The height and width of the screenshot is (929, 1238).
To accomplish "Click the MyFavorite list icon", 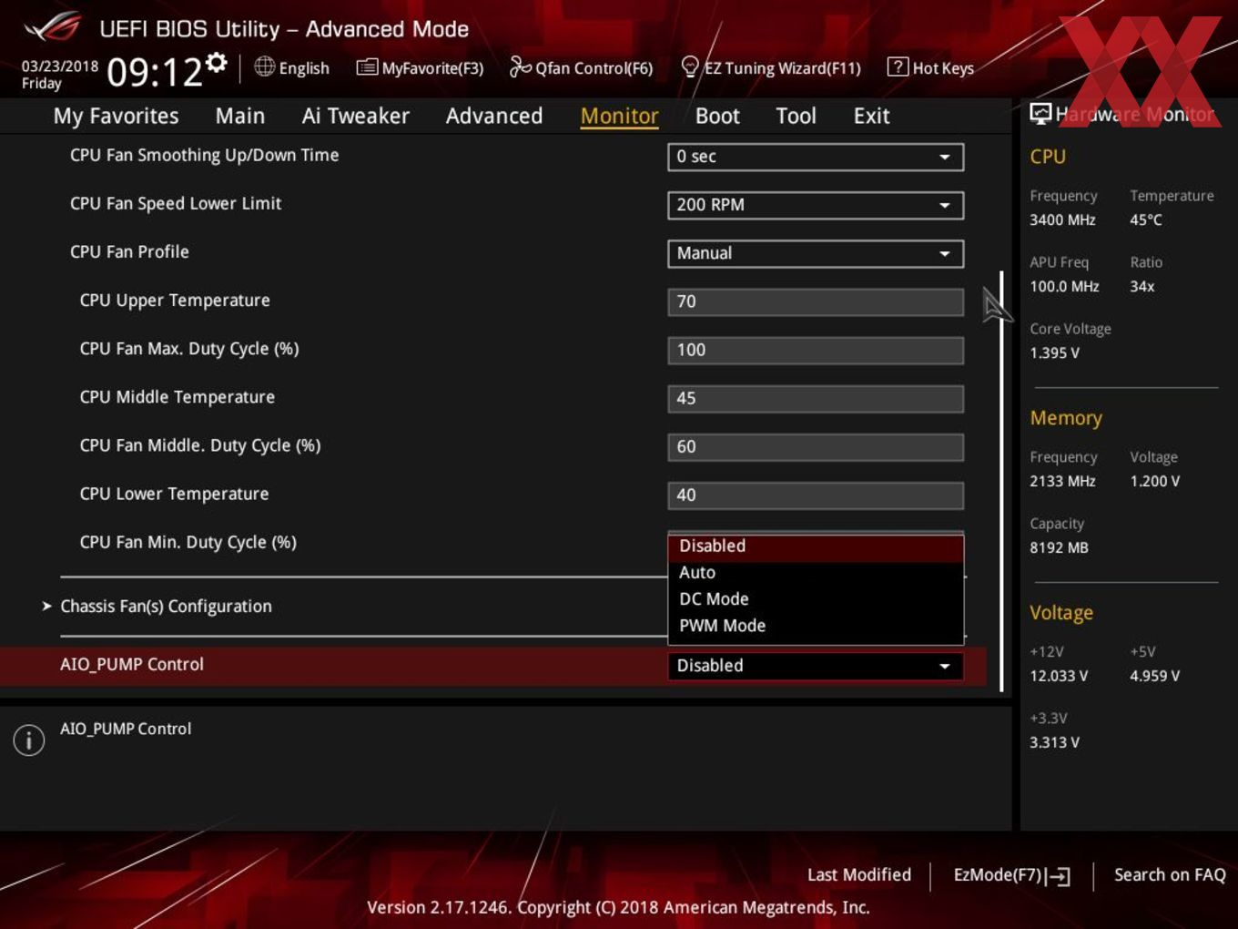I will pyautogui.click(x=367, y=67).
